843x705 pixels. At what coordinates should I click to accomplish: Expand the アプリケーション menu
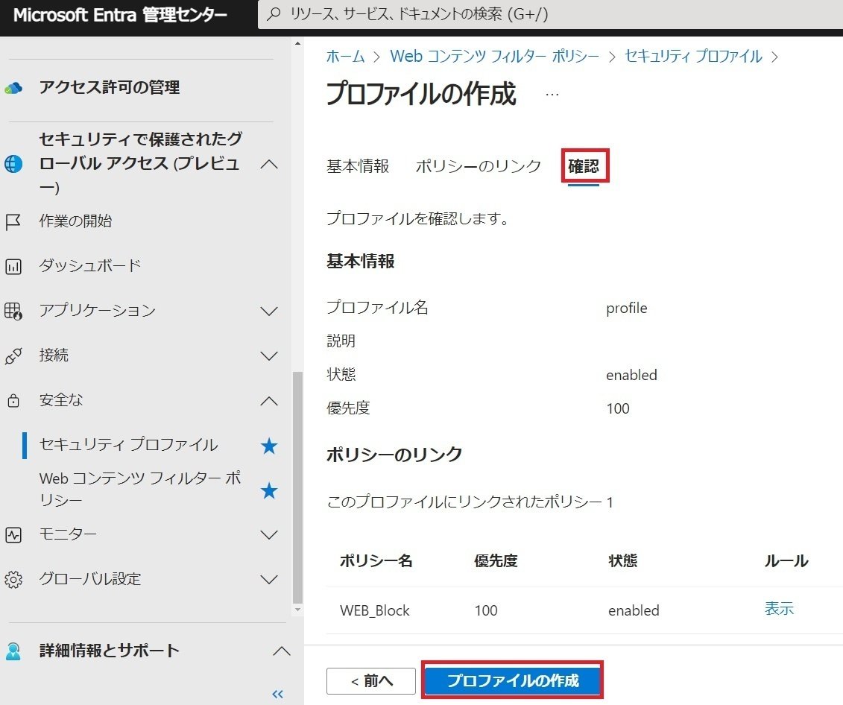[x=269, y=311]
